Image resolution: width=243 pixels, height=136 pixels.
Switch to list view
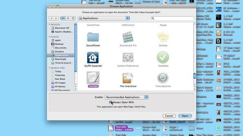pos(68,18)
